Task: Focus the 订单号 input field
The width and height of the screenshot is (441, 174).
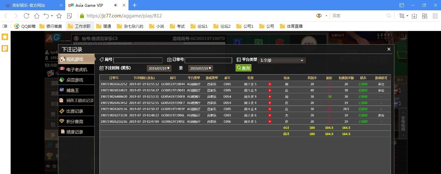Action: pyautogui.click(x=208, y=60)
